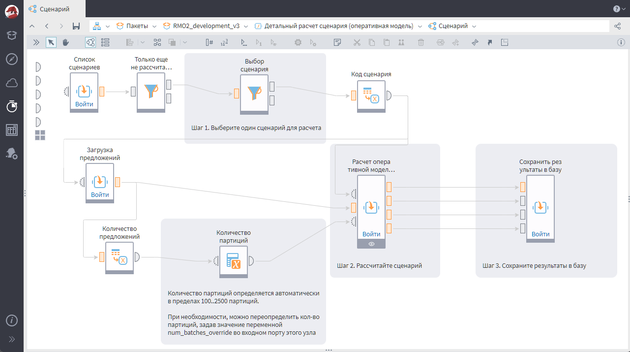This screenshot has height=352, width=630.
Task: Open the alignment options dropdown arrow
Action: [x=142, y=42]
